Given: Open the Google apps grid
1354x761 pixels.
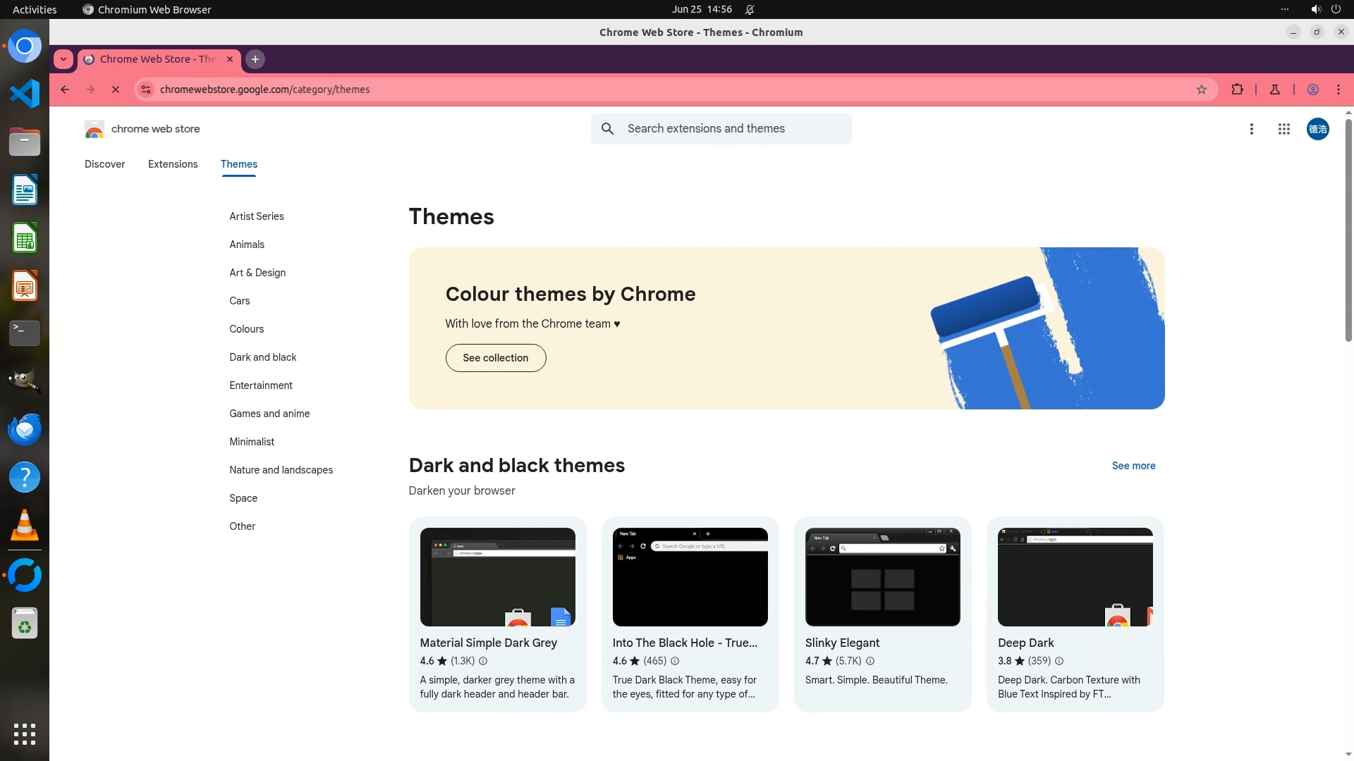Looking at the screenshot, I should tap(1283, 129).
